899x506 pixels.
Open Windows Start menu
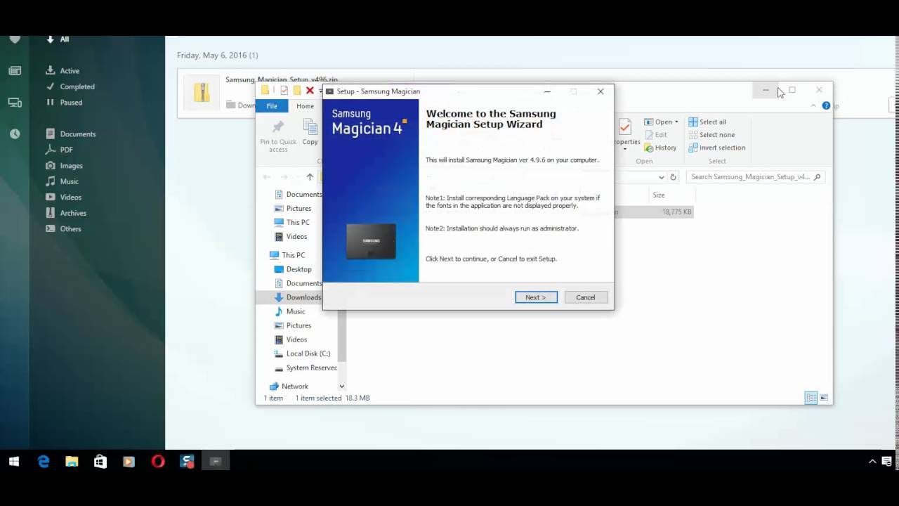pos(14,462)
